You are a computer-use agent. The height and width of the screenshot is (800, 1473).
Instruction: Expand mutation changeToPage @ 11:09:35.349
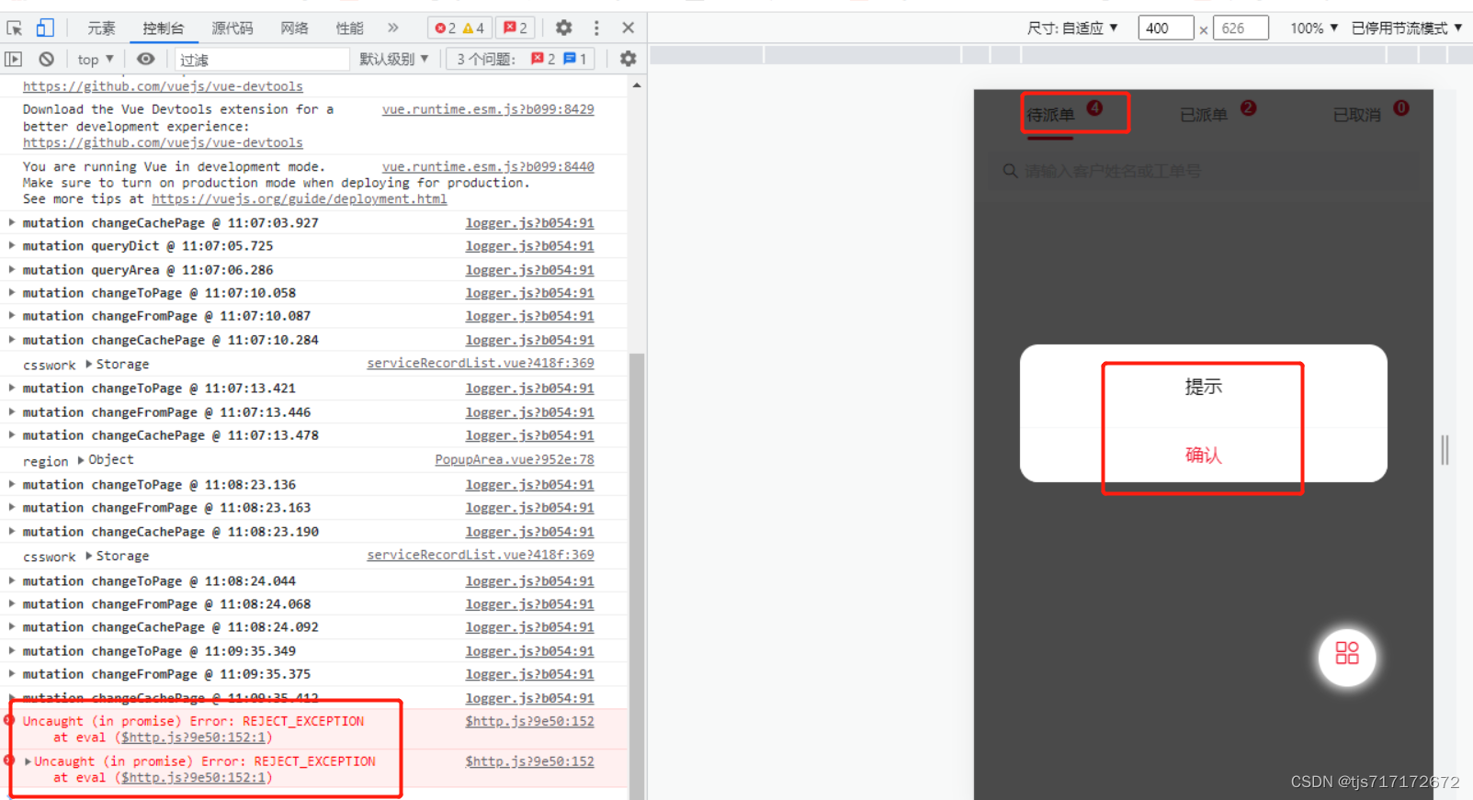11,651
